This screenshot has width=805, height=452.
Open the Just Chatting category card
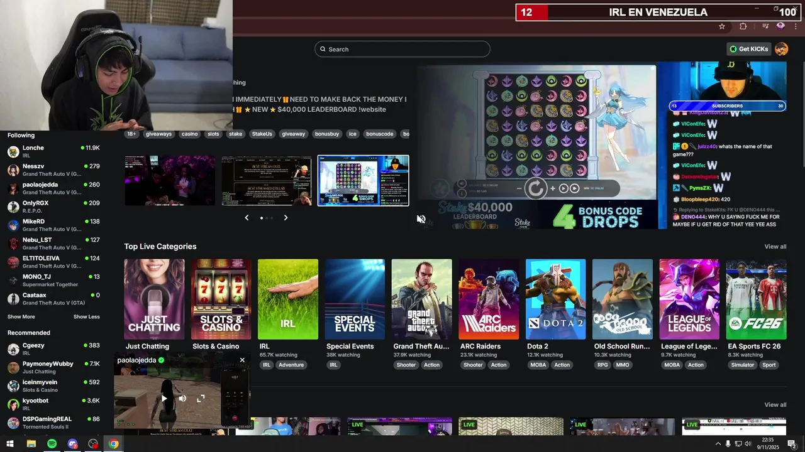click(x=154, y=299)
